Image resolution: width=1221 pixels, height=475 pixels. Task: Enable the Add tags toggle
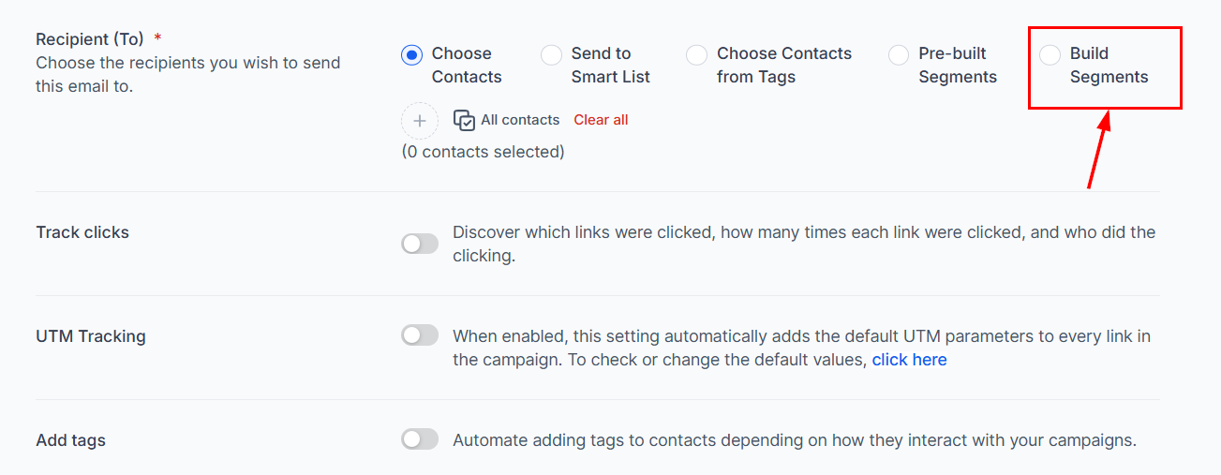[420, 439]
